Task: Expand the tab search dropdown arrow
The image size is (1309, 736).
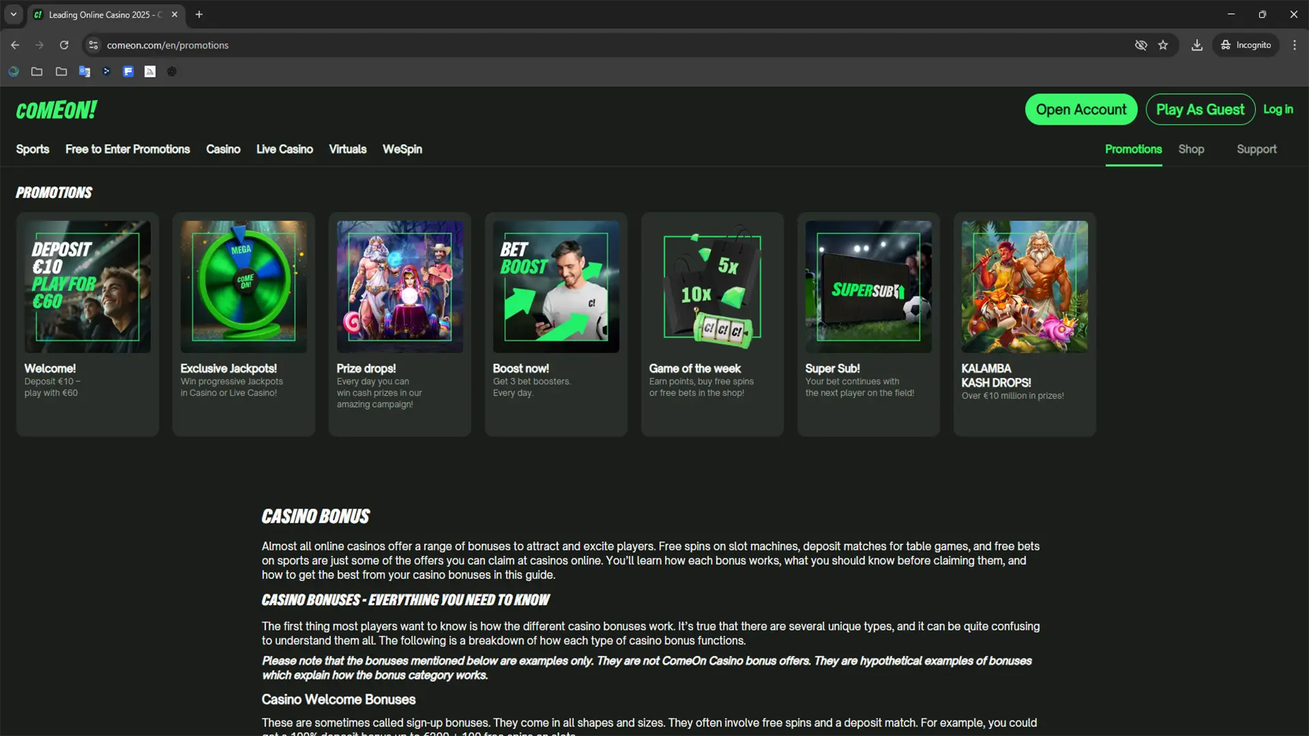Action: (13, 14)
